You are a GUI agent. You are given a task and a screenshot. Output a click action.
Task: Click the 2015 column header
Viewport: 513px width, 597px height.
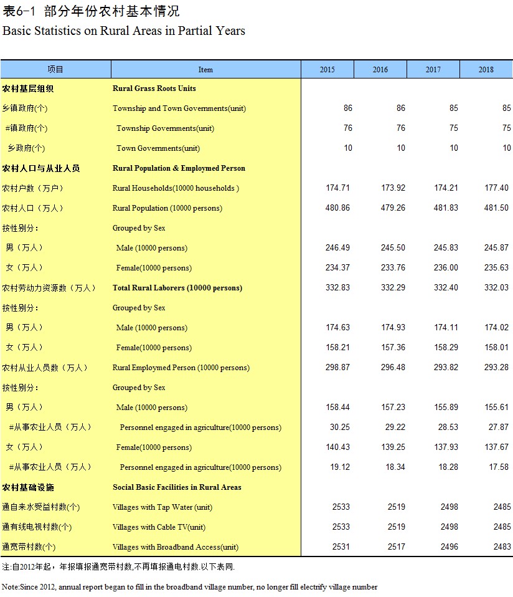click(327, 69)
